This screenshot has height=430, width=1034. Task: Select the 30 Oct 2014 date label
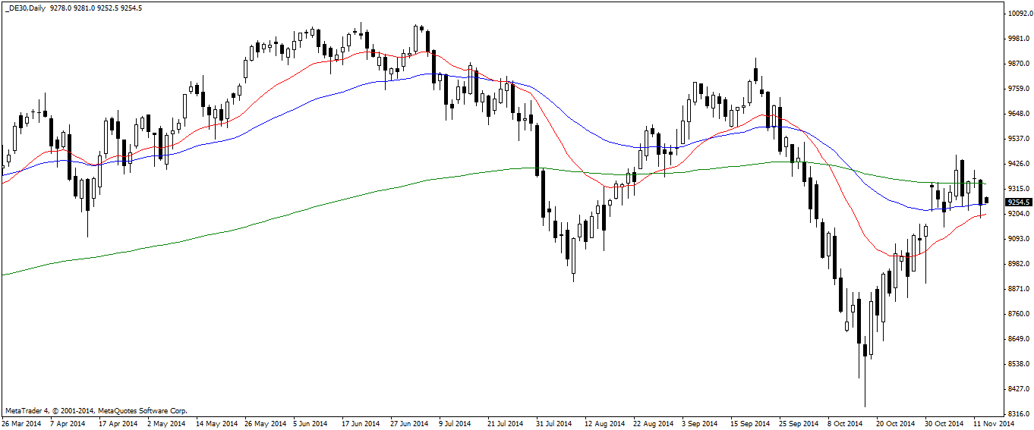click(x=944, y=423)
